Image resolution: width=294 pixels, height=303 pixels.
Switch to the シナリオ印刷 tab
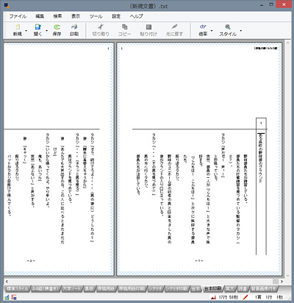(x=176, y=288)
